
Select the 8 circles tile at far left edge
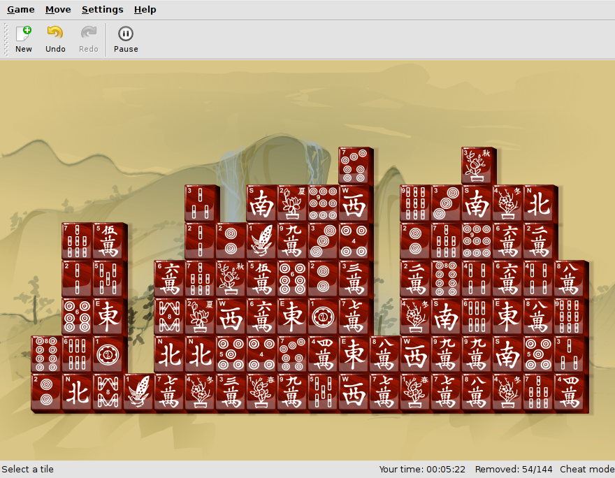(x=47, y=354)
